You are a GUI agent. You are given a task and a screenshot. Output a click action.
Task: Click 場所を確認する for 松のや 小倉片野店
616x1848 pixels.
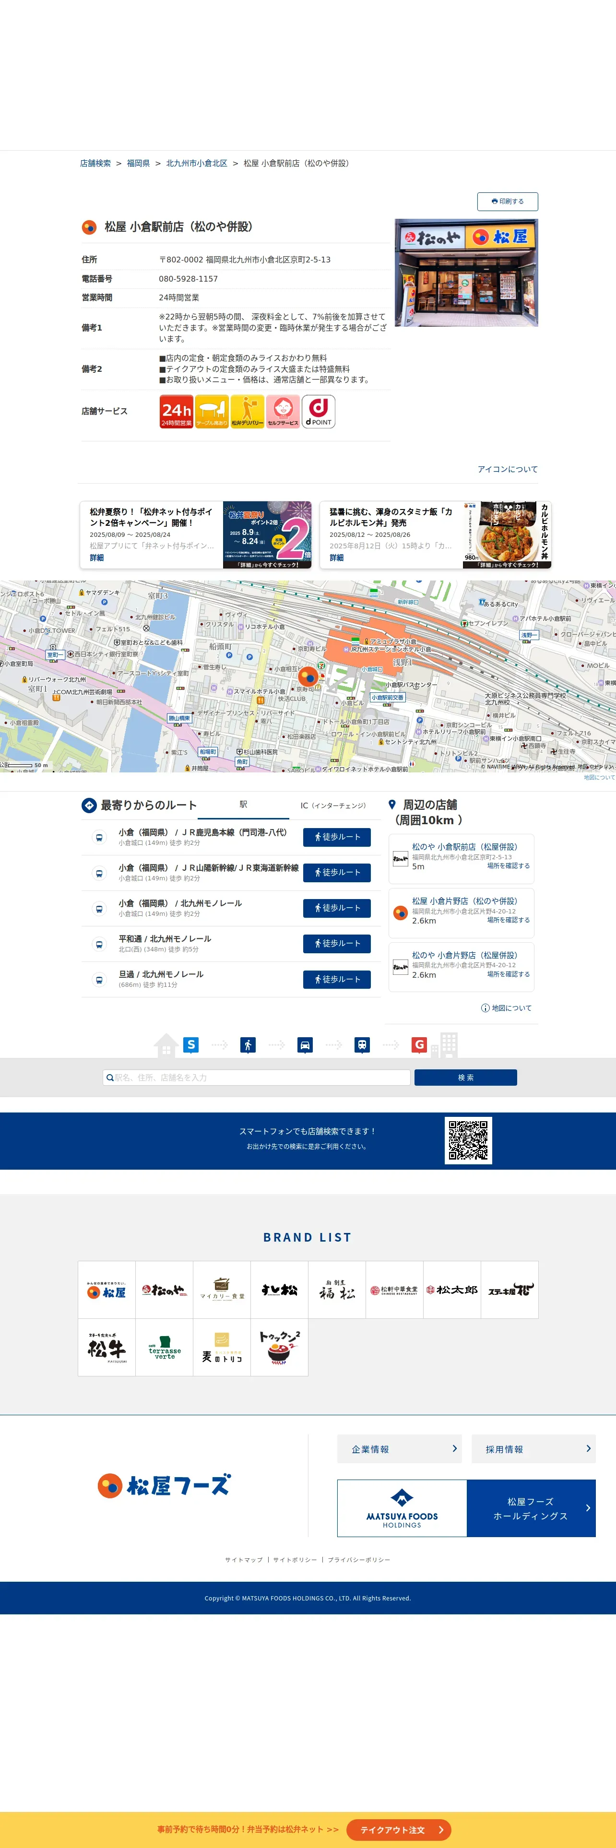click(509, 974)
